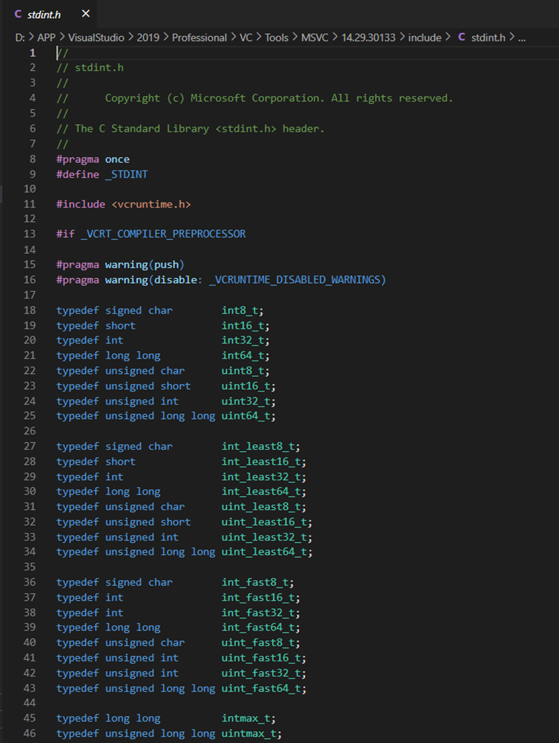The image size is (559, 743).
Task: Click the uint_least8_t type name
Action: 261,506
